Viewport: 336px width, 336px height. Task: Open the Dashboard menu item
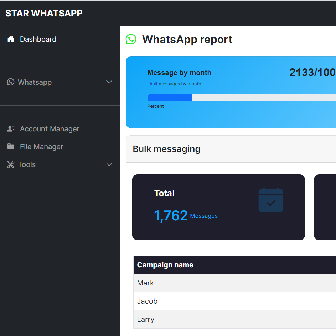[38, 39]
